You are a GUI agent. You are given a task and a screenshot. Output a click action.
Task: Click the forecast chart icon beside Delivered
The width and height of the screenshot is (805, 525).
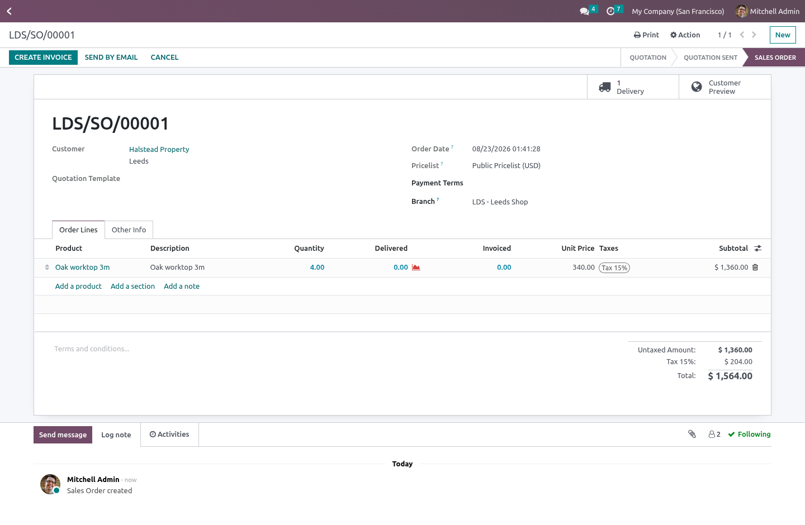tap(416, 268)
